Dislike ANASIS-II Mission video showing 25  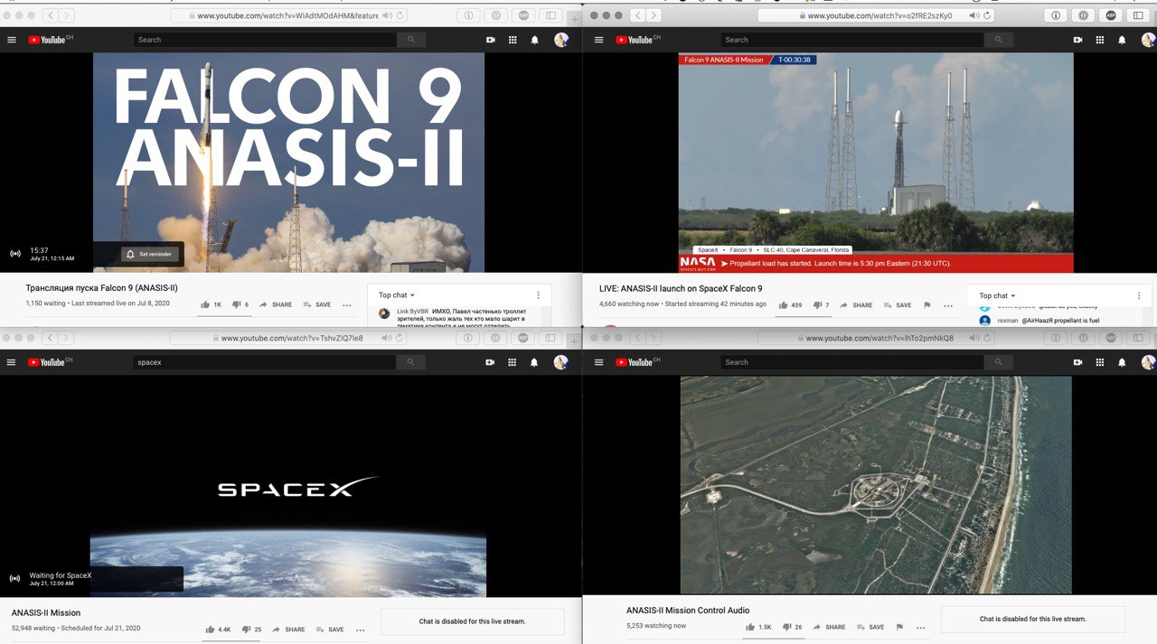(252, 630)
